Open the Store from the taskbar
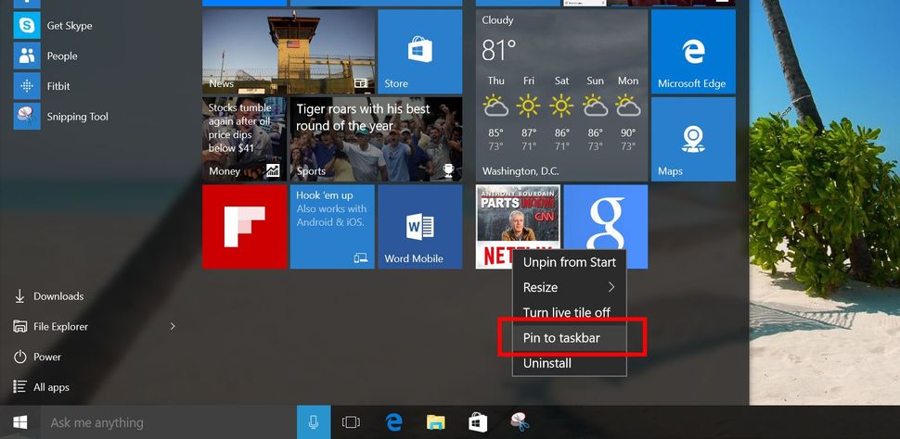 [478, 423]
